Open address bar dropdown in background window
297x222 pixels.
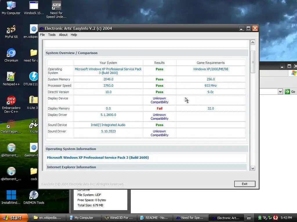point(280,92)
